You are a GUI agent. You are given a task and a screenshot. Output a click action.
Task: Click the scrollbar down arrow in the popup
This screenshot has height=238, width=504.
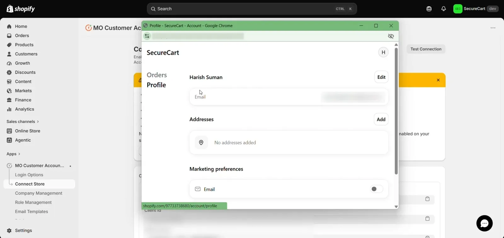click(396, 207)
